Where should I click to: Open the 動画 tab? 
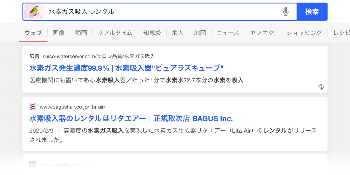click(81, 33)
